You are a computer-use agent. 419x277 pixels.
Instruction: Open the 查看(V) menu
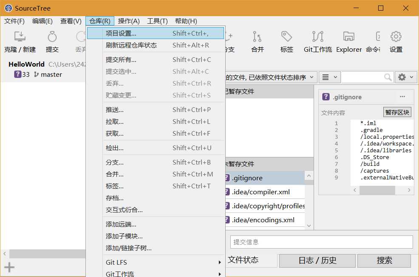click(x=71, y=21)
